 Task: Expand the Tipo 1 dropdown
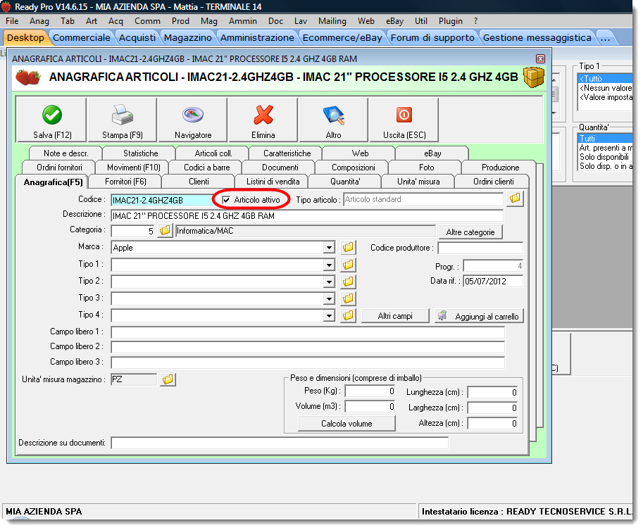click(329, 265)
